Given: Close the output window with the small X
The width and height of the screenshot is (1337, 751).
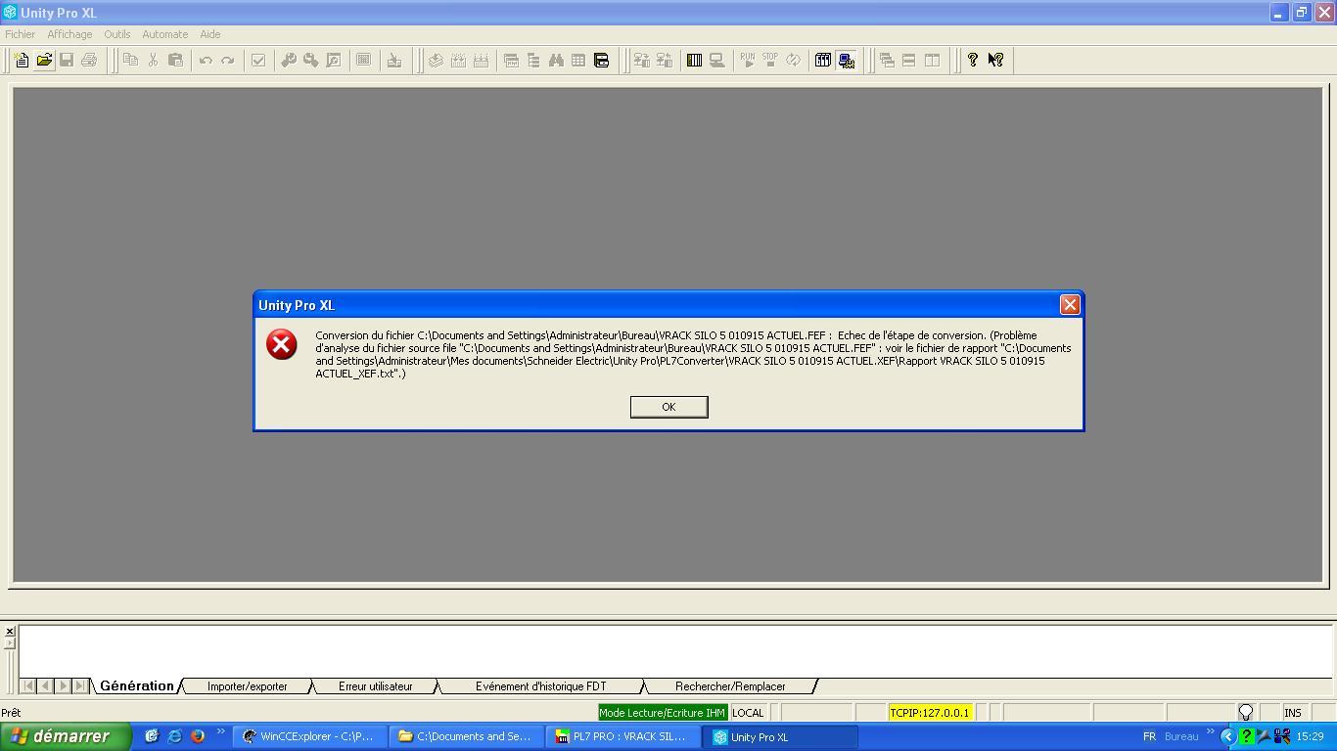Looking at the screenshot, I should [10, 632].
